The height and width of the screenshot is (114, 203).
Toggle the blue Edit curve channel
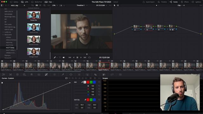95,82
